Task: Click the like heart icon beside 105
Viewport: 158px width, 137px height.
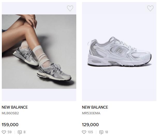Action: tap(84, 132)
